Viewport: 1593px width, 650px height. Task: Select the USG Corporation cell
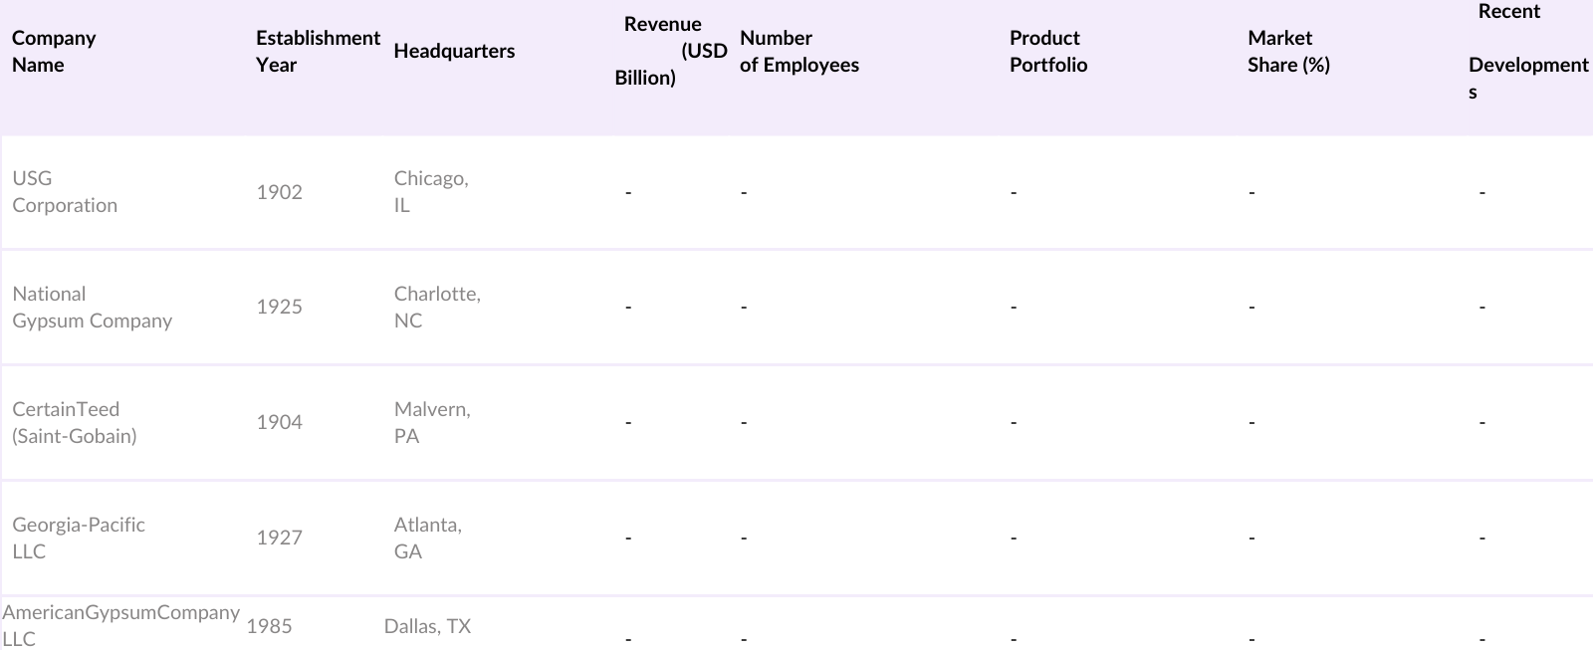[65, 192]
